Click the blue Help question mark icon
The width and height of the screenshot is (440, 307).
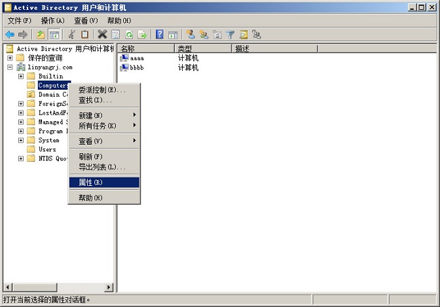(159, 35)
